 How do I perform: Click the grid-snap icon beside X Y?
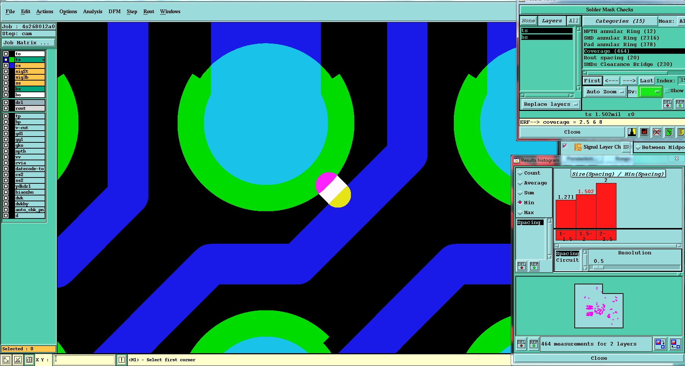point(29,360)
